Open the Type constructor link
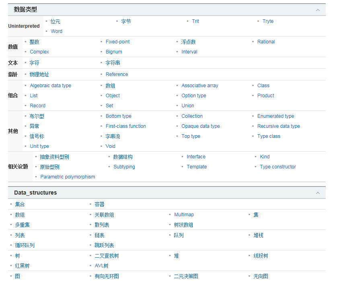 pos(277,167)
